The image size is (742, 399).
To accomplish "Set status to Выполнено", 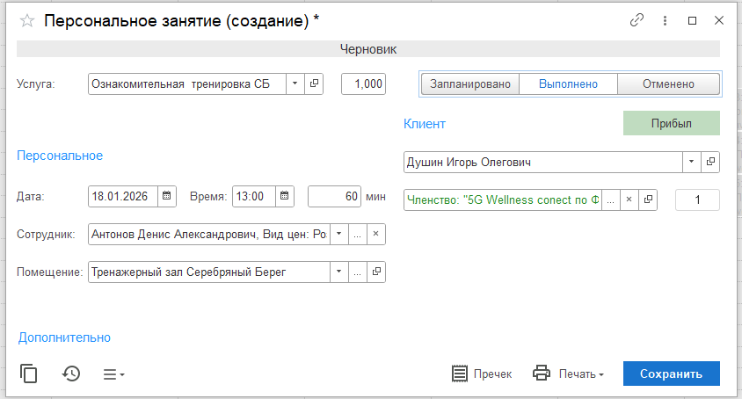I will 568,84.
